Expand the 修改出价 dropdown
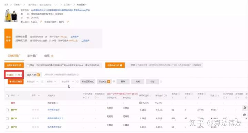This screenshot has width=248, height=133. point(33,81)
